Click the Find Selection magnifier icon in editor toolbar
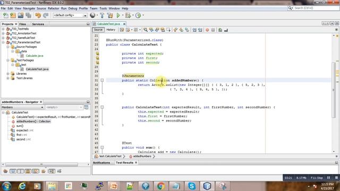This screenshot has height=191, width=340. click(x=146, y=30)
